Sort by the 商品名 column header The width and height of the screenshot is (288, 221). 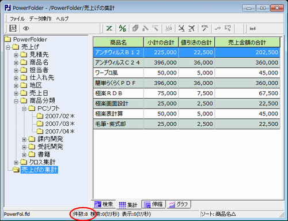coord(118,42)
